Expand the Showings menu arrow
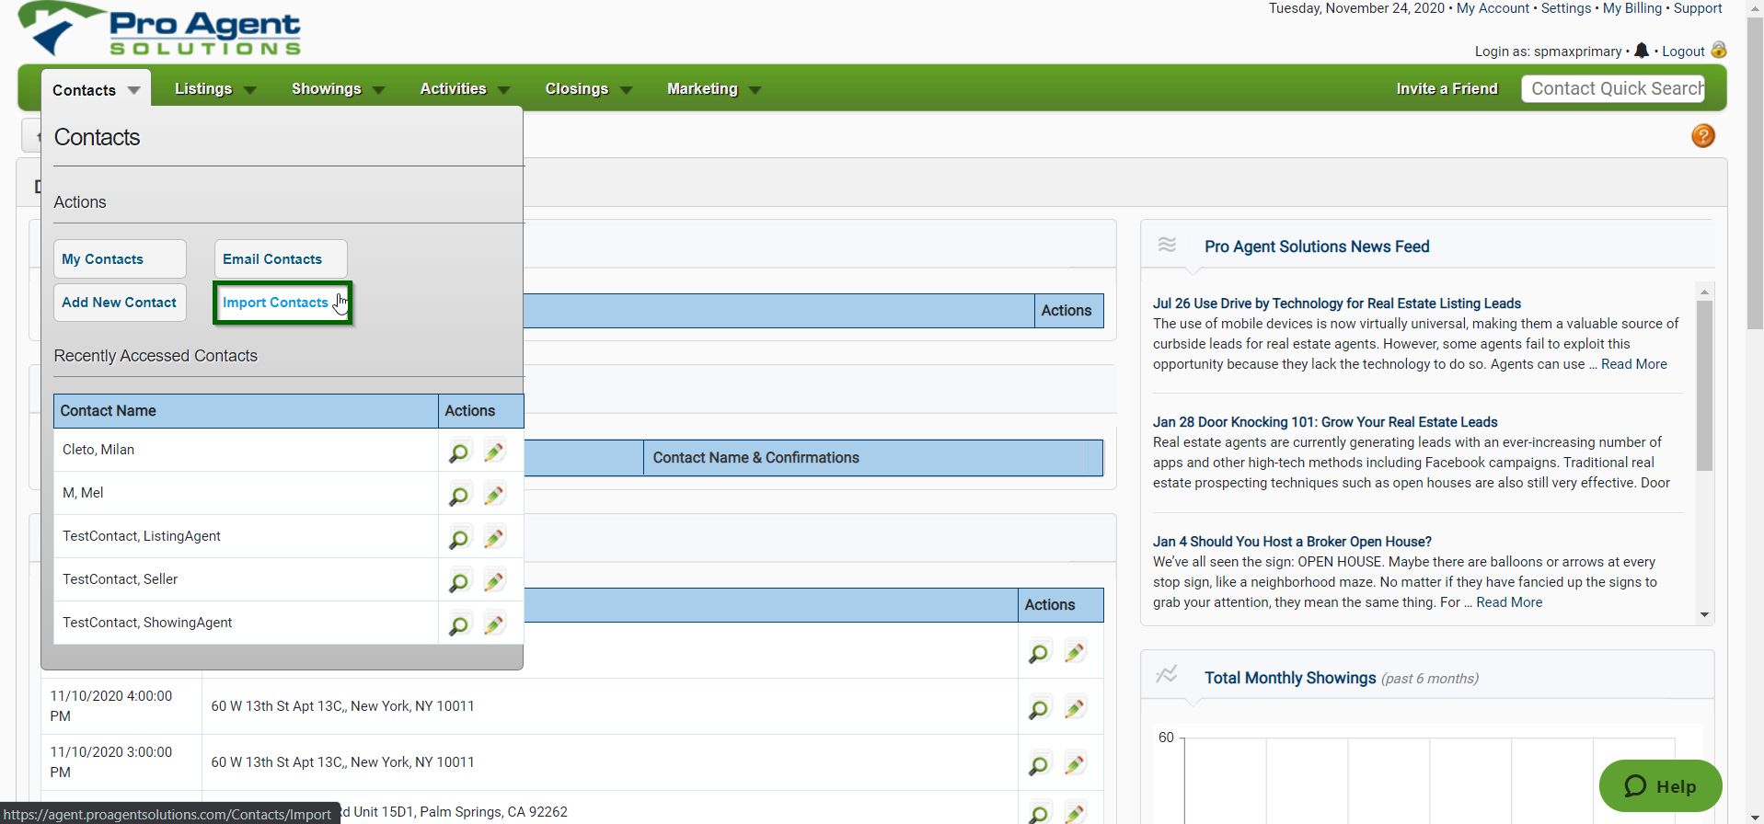The image size is (1764, 824). 379,90
